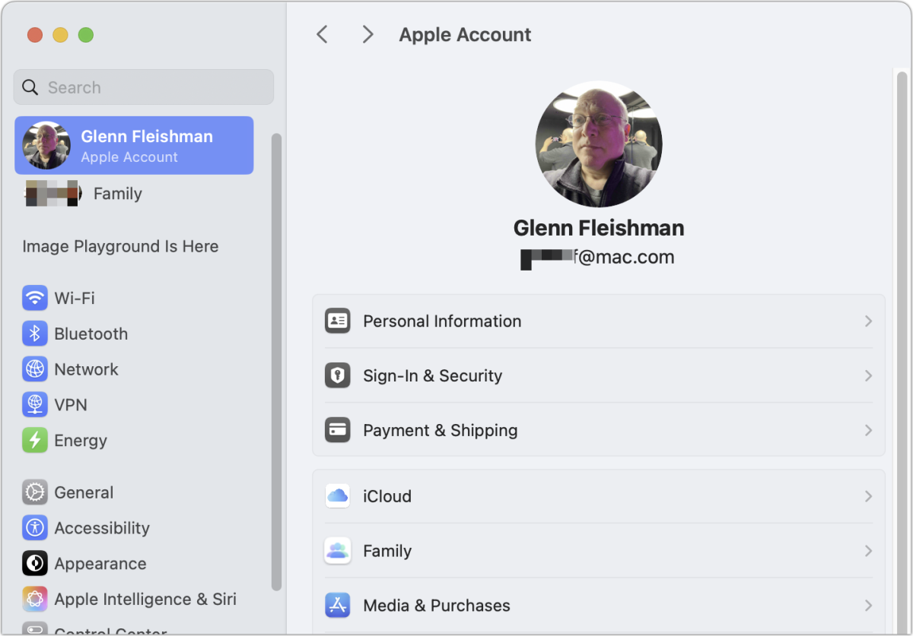This screenshot has height=636, width=913.
Task: Click the Wi-Fi icon in the sidebar
Action: click(x=35, y=298)
